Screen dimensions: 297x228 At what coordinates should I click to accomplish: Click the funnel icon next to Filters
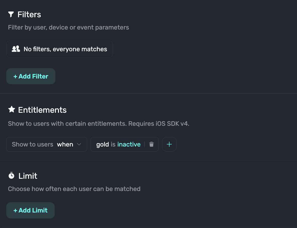11,14
